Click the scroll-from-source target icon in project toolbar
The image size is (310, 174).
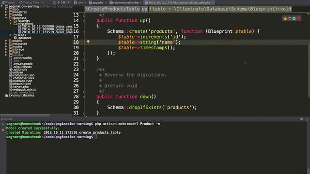tap(54, 2)
